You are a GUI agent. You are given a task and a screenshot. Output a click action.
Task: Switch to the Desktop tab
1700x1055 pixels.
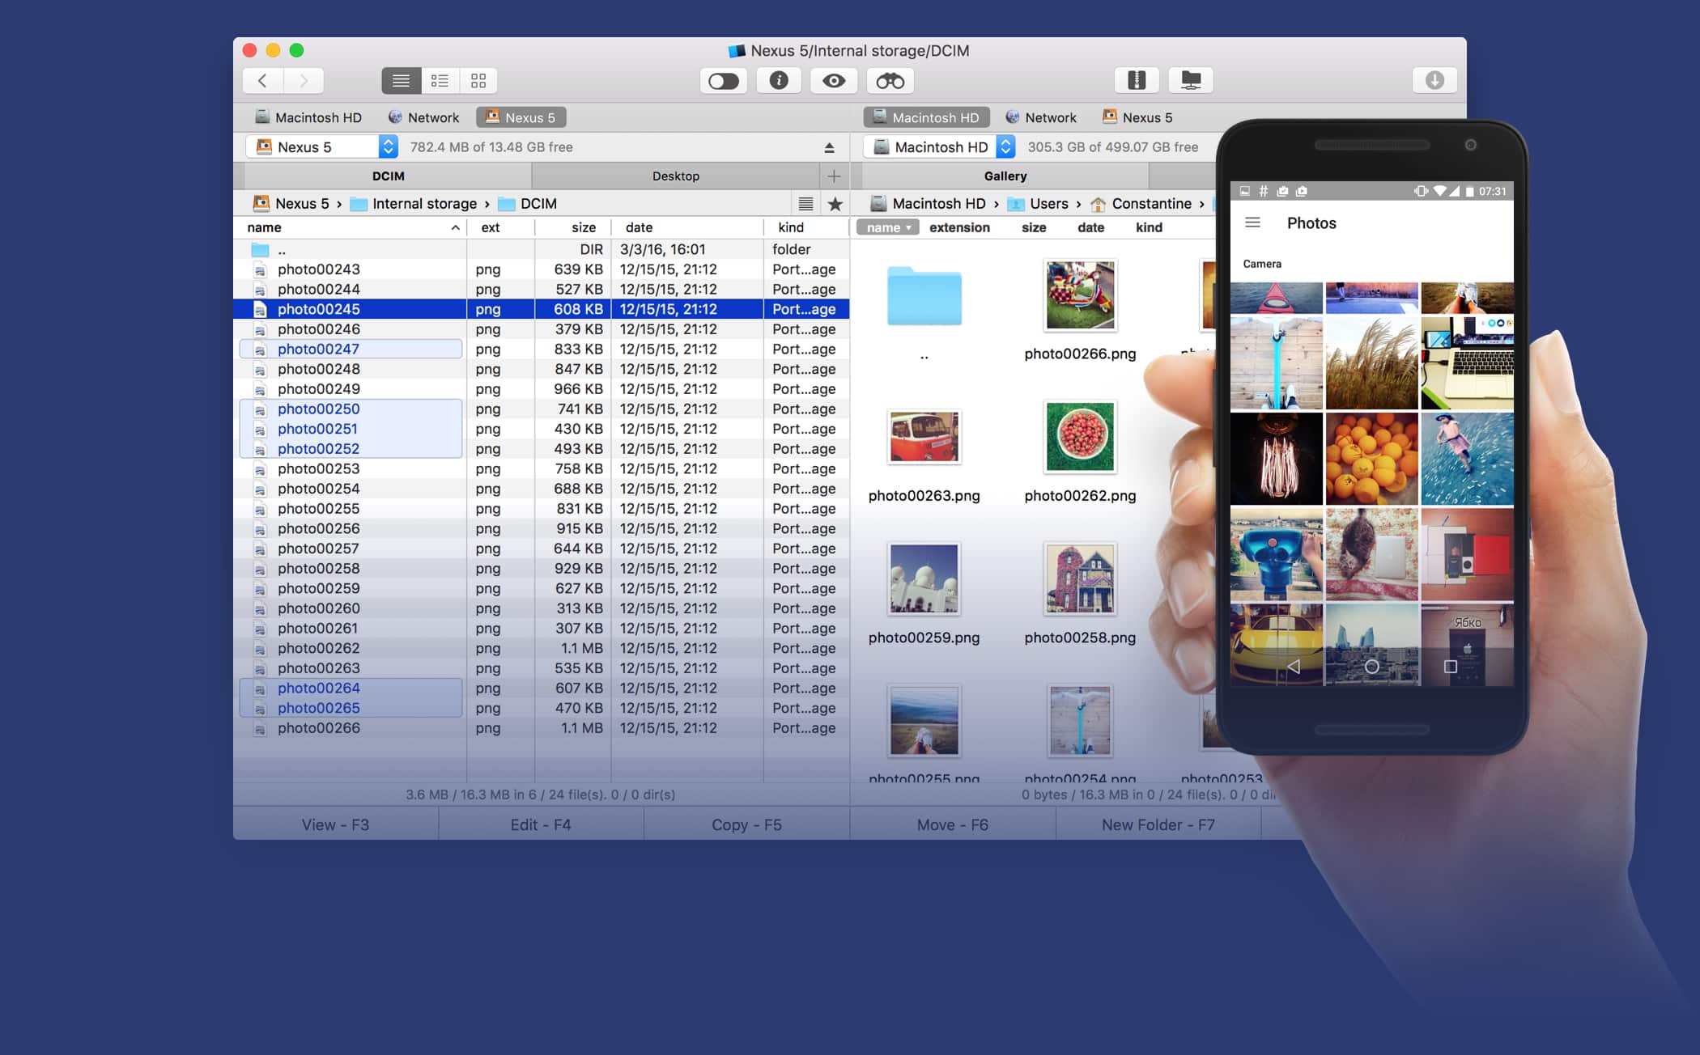[x=673, y=176]
